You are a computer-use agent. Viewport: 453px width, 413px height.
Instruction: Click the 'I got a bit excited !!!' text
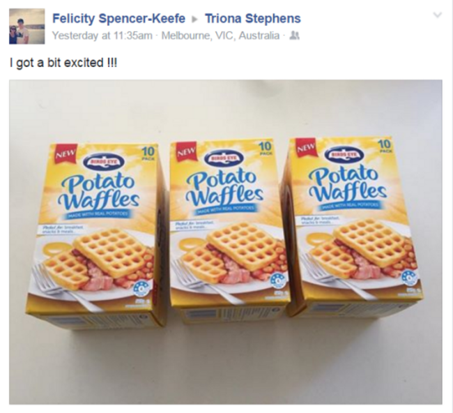click(x=63, y=63)
